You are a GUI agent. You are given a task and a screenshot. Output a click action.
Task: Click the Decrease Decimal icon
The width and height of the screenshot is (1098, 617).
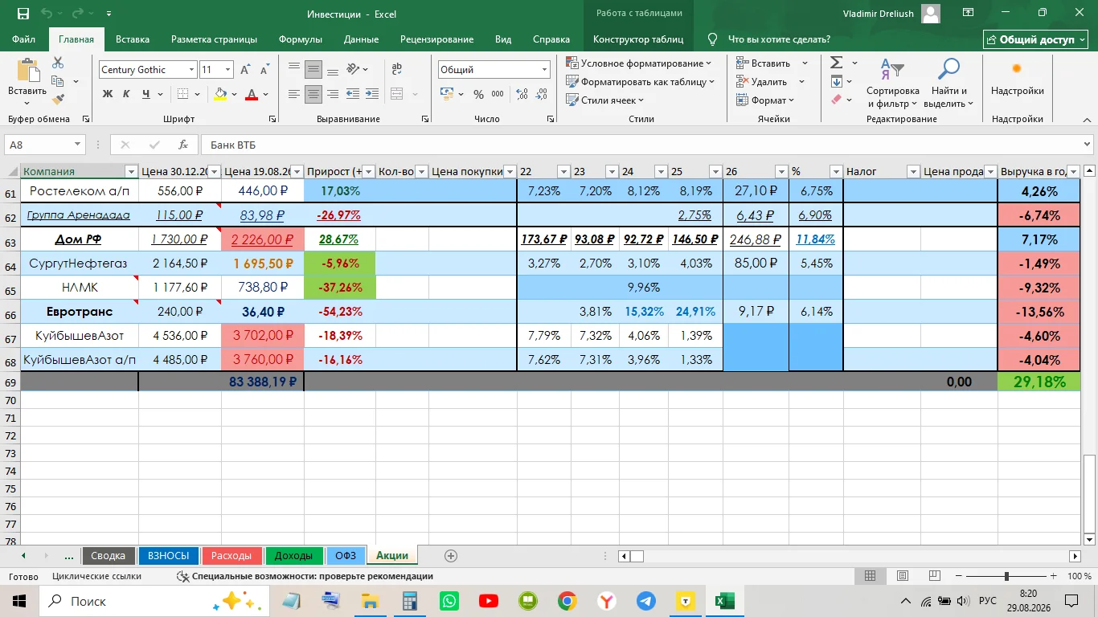tap(540, 95)
